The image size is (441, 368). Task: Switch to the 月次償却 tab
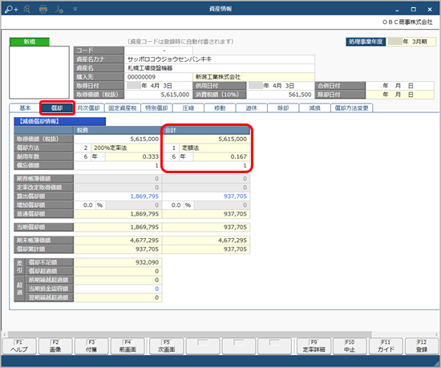tap(88, 108)
